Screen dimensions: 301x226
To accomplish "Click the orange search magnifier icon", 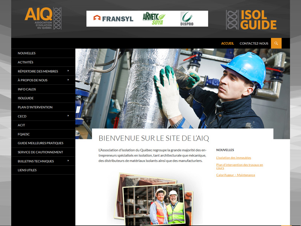I will [x=276, y=43].
